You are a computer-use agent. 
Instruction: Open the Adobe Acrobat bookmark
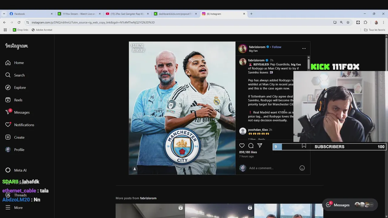42,30
